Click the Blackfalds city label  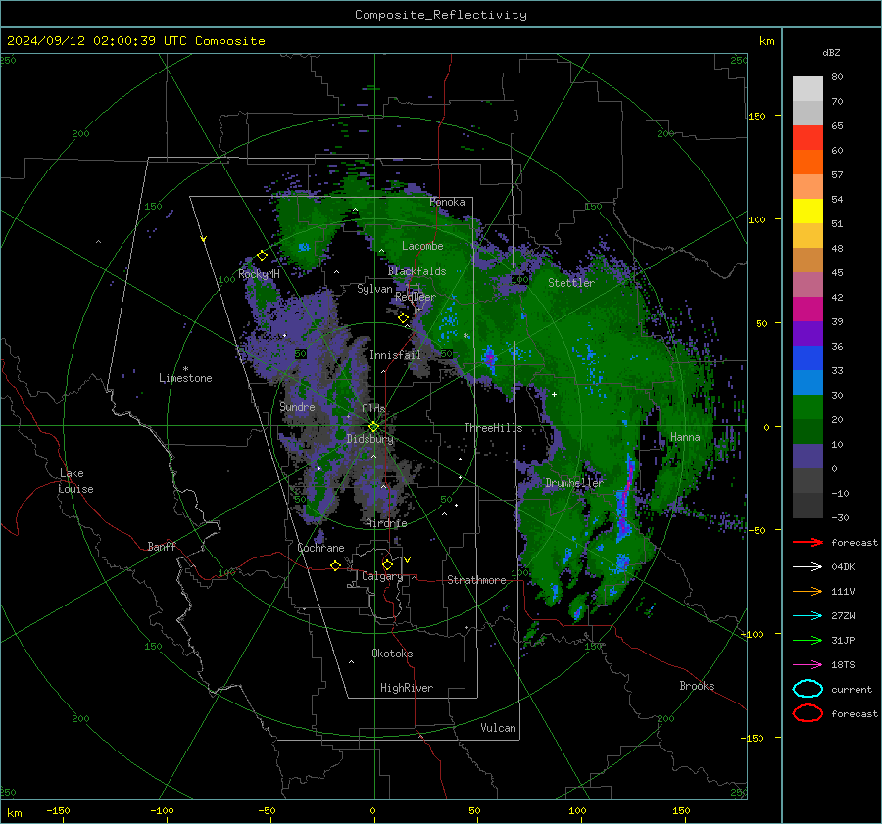[416, 271]
